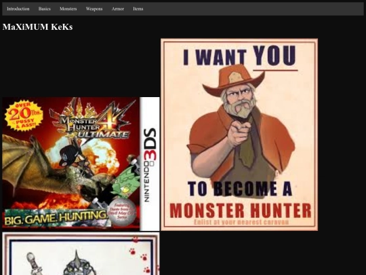Select Weapons in the navigation bar

click(x=94, y=9)
